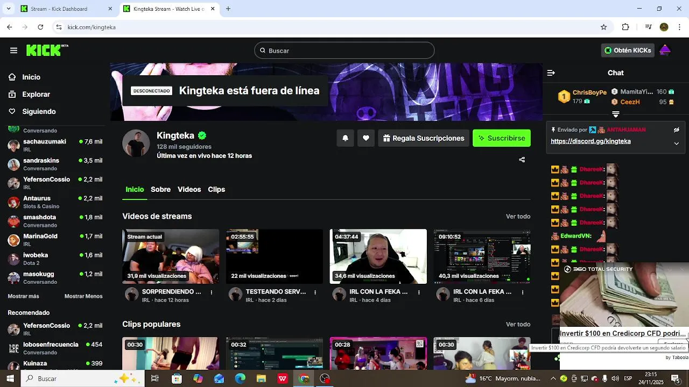Open the 09:10:52 video thumbnail
This screenshot has height=387, width=689.
coord(482,256)
